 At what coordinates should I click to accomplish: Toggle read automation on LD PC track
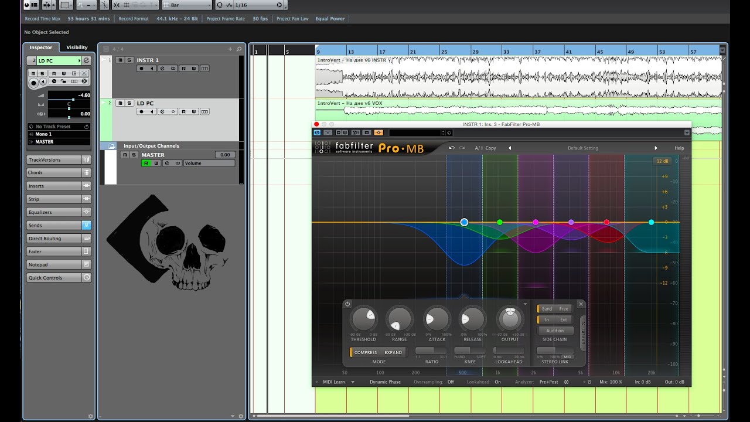coord(183,111)
